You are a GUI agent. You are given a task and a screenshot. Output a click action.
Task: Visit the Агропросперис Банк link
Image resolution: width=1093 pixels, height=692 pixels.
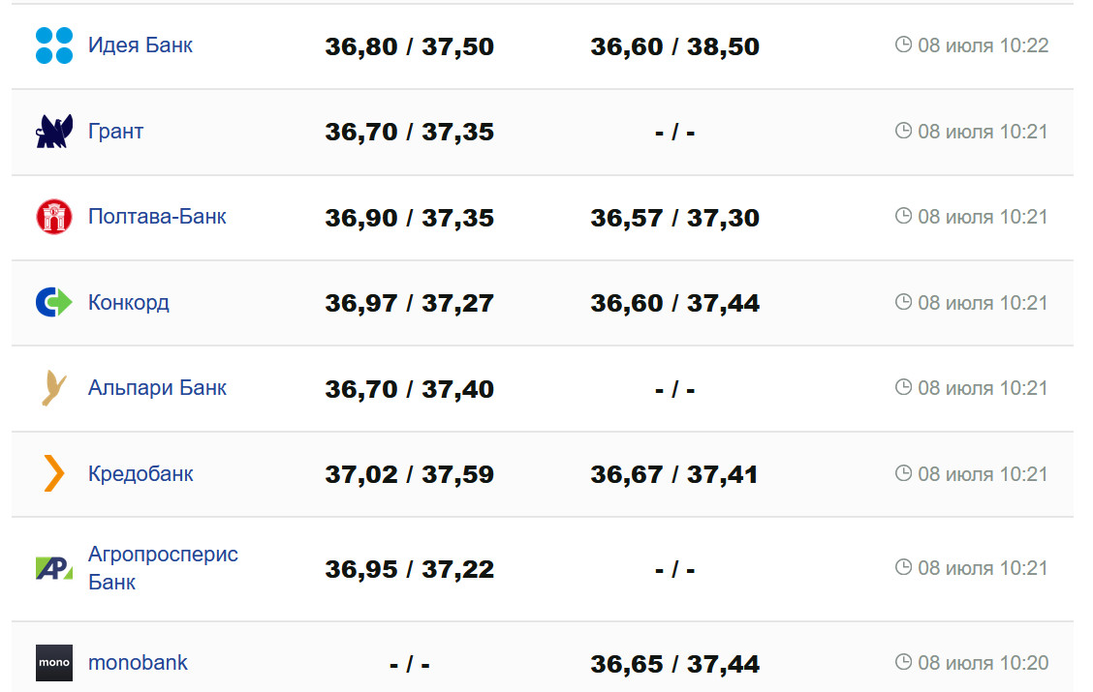(x=163, y=568)
